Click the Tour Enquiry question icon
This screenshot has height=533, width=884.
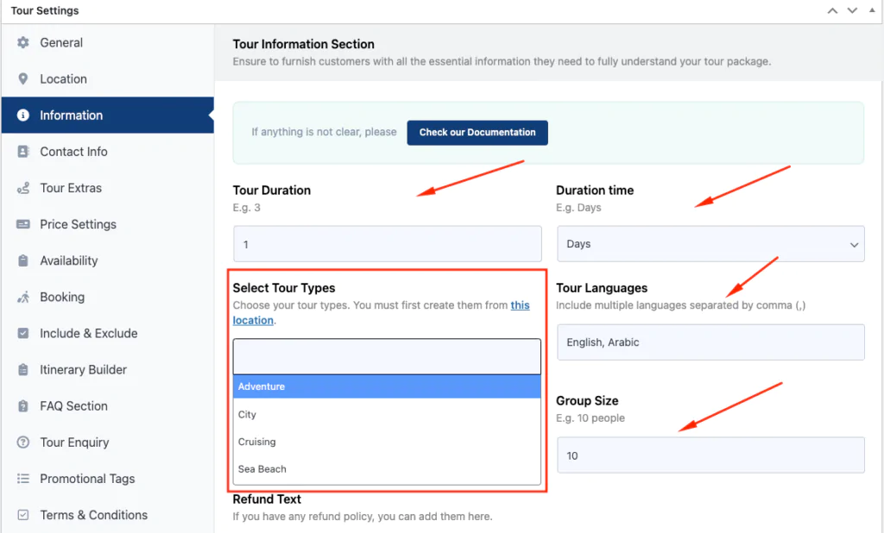(x=23, y=442)
